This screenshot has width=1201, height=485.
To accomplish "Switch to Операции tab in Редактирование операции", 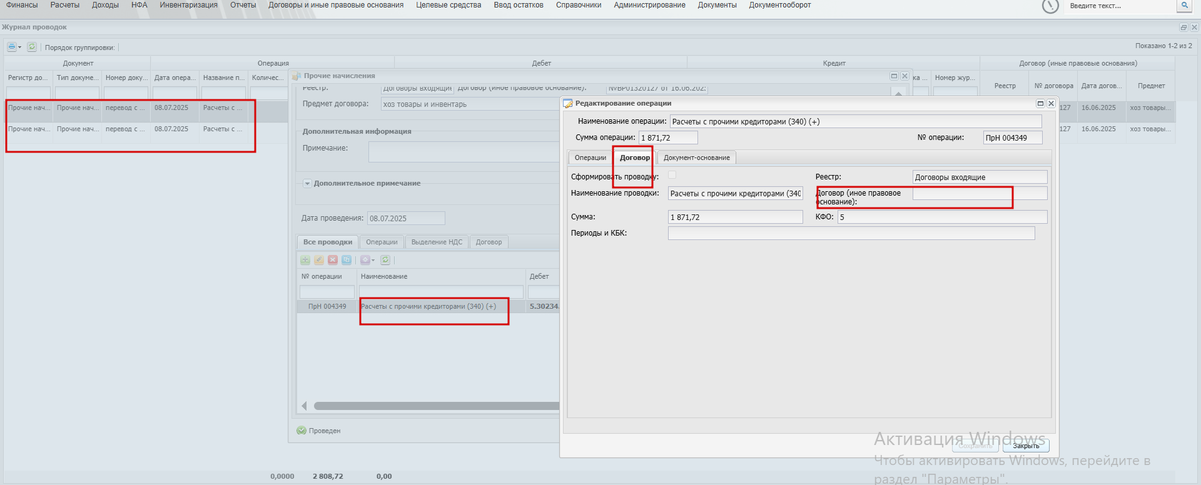I will click(590, 157).
